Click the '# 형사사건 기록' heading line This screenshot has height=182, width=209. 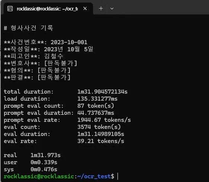coord(29,28)
